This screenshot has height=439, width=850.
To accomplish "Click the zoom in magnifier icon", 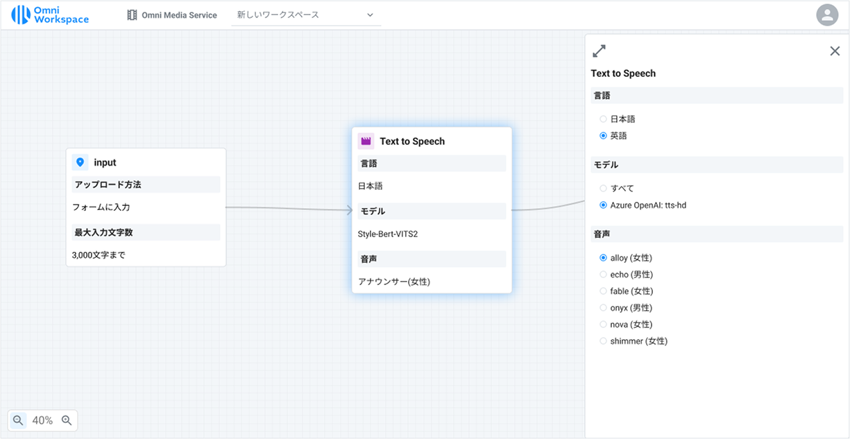I will coord(67,420).
